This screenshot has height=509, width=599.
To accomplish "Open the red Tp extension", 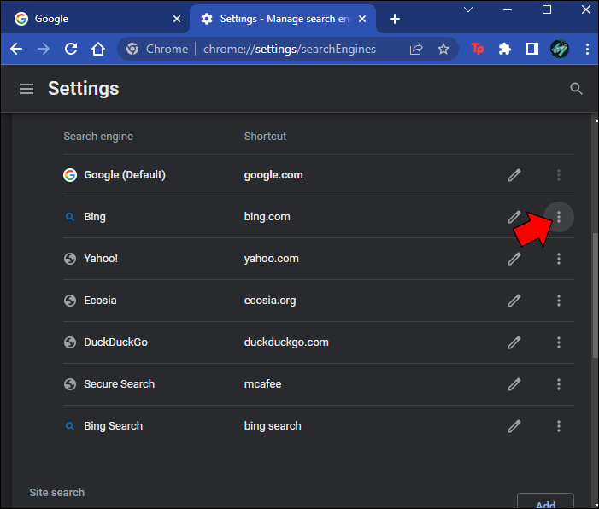I will click(478, 49).
